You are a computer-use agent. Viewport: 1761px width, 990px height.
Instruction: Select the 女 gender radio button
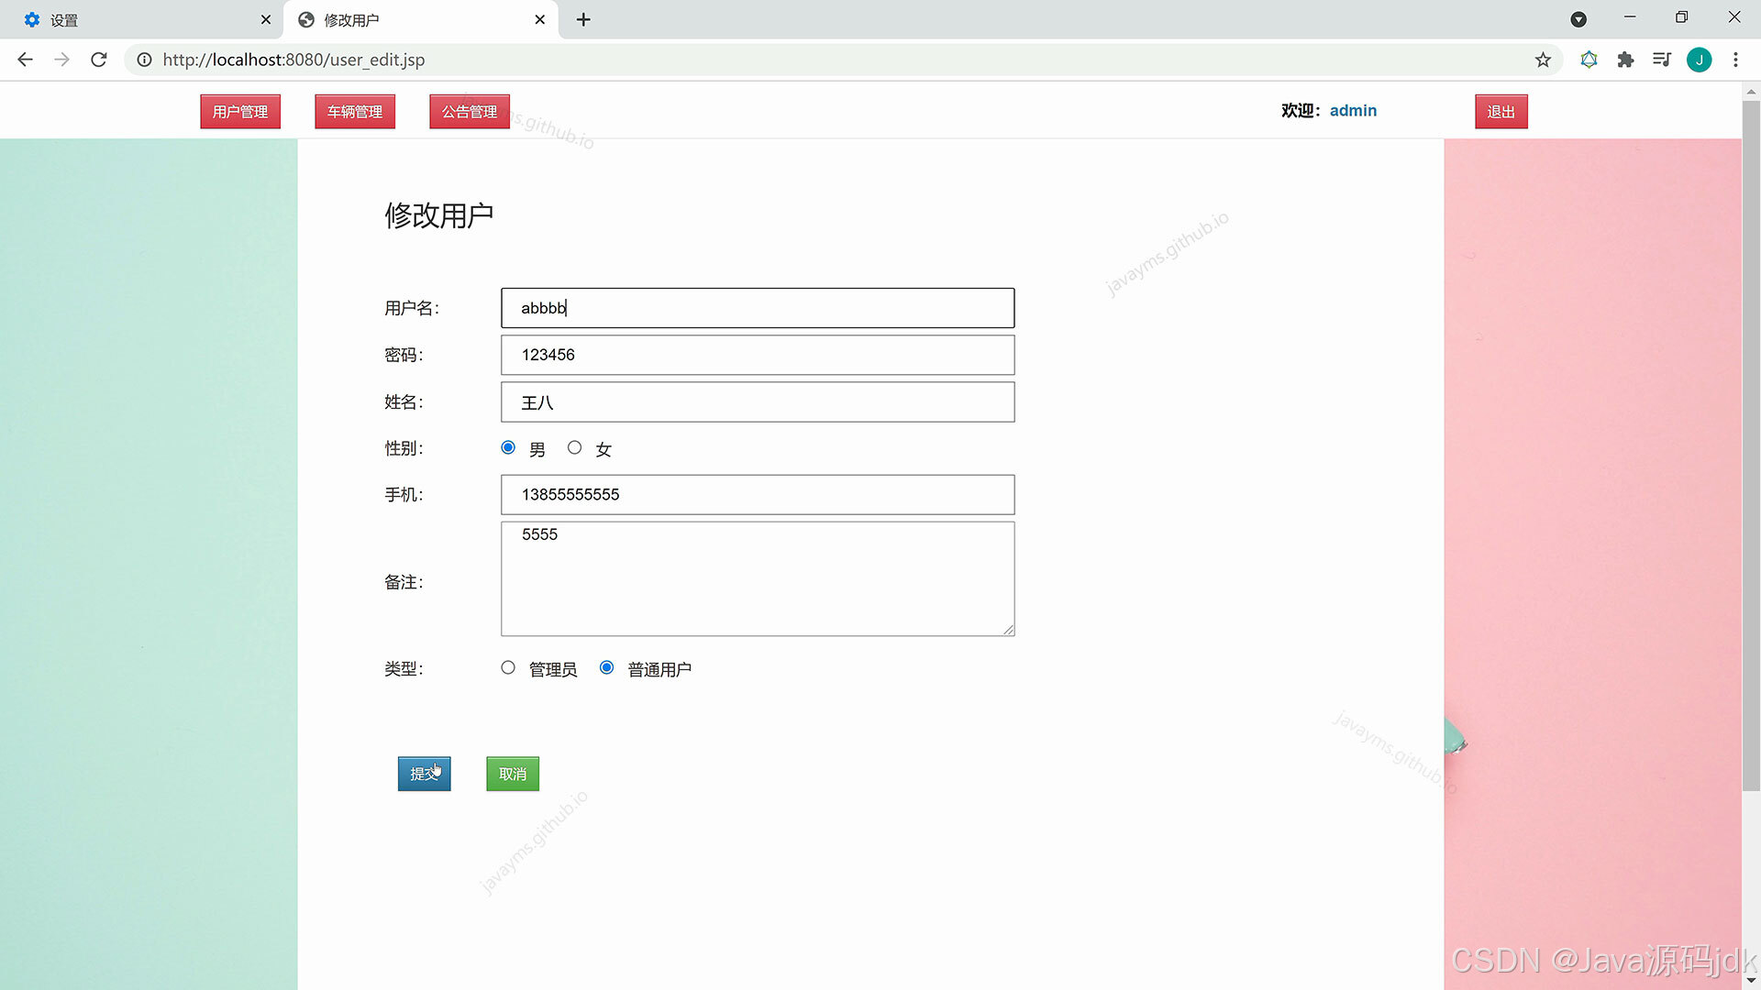(x=574, y=447)
